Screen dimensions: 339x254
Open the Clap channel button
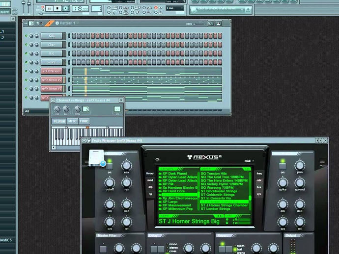pos(52,45)
